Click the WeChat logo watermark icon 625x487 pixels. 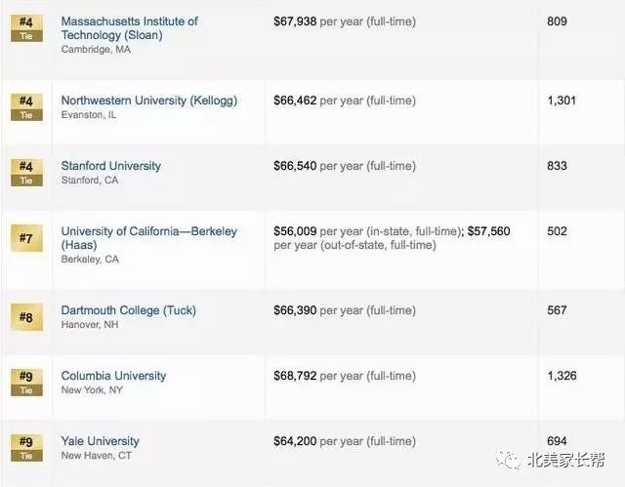point(508,461)
